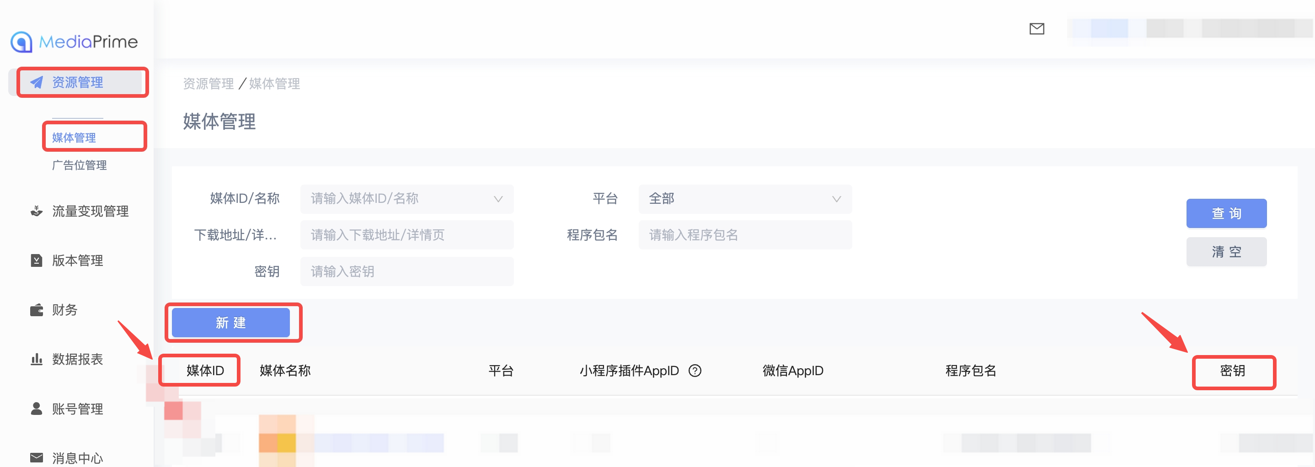Click the 查询 button

point(1226,213)
